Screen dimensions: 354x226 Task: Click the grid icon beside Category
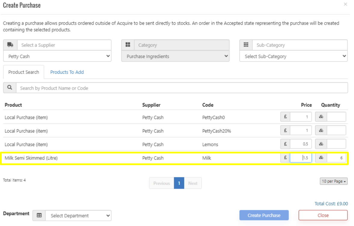(128, 45)
